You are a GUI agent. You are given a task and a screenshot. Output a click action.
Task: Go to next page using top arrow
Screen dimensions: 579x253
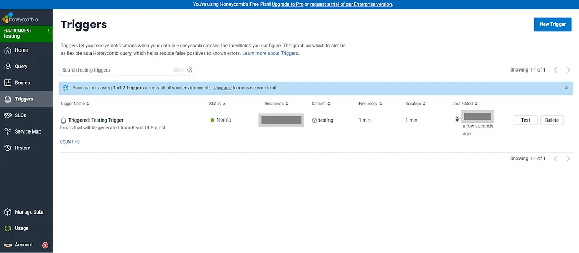click(568, 70)
